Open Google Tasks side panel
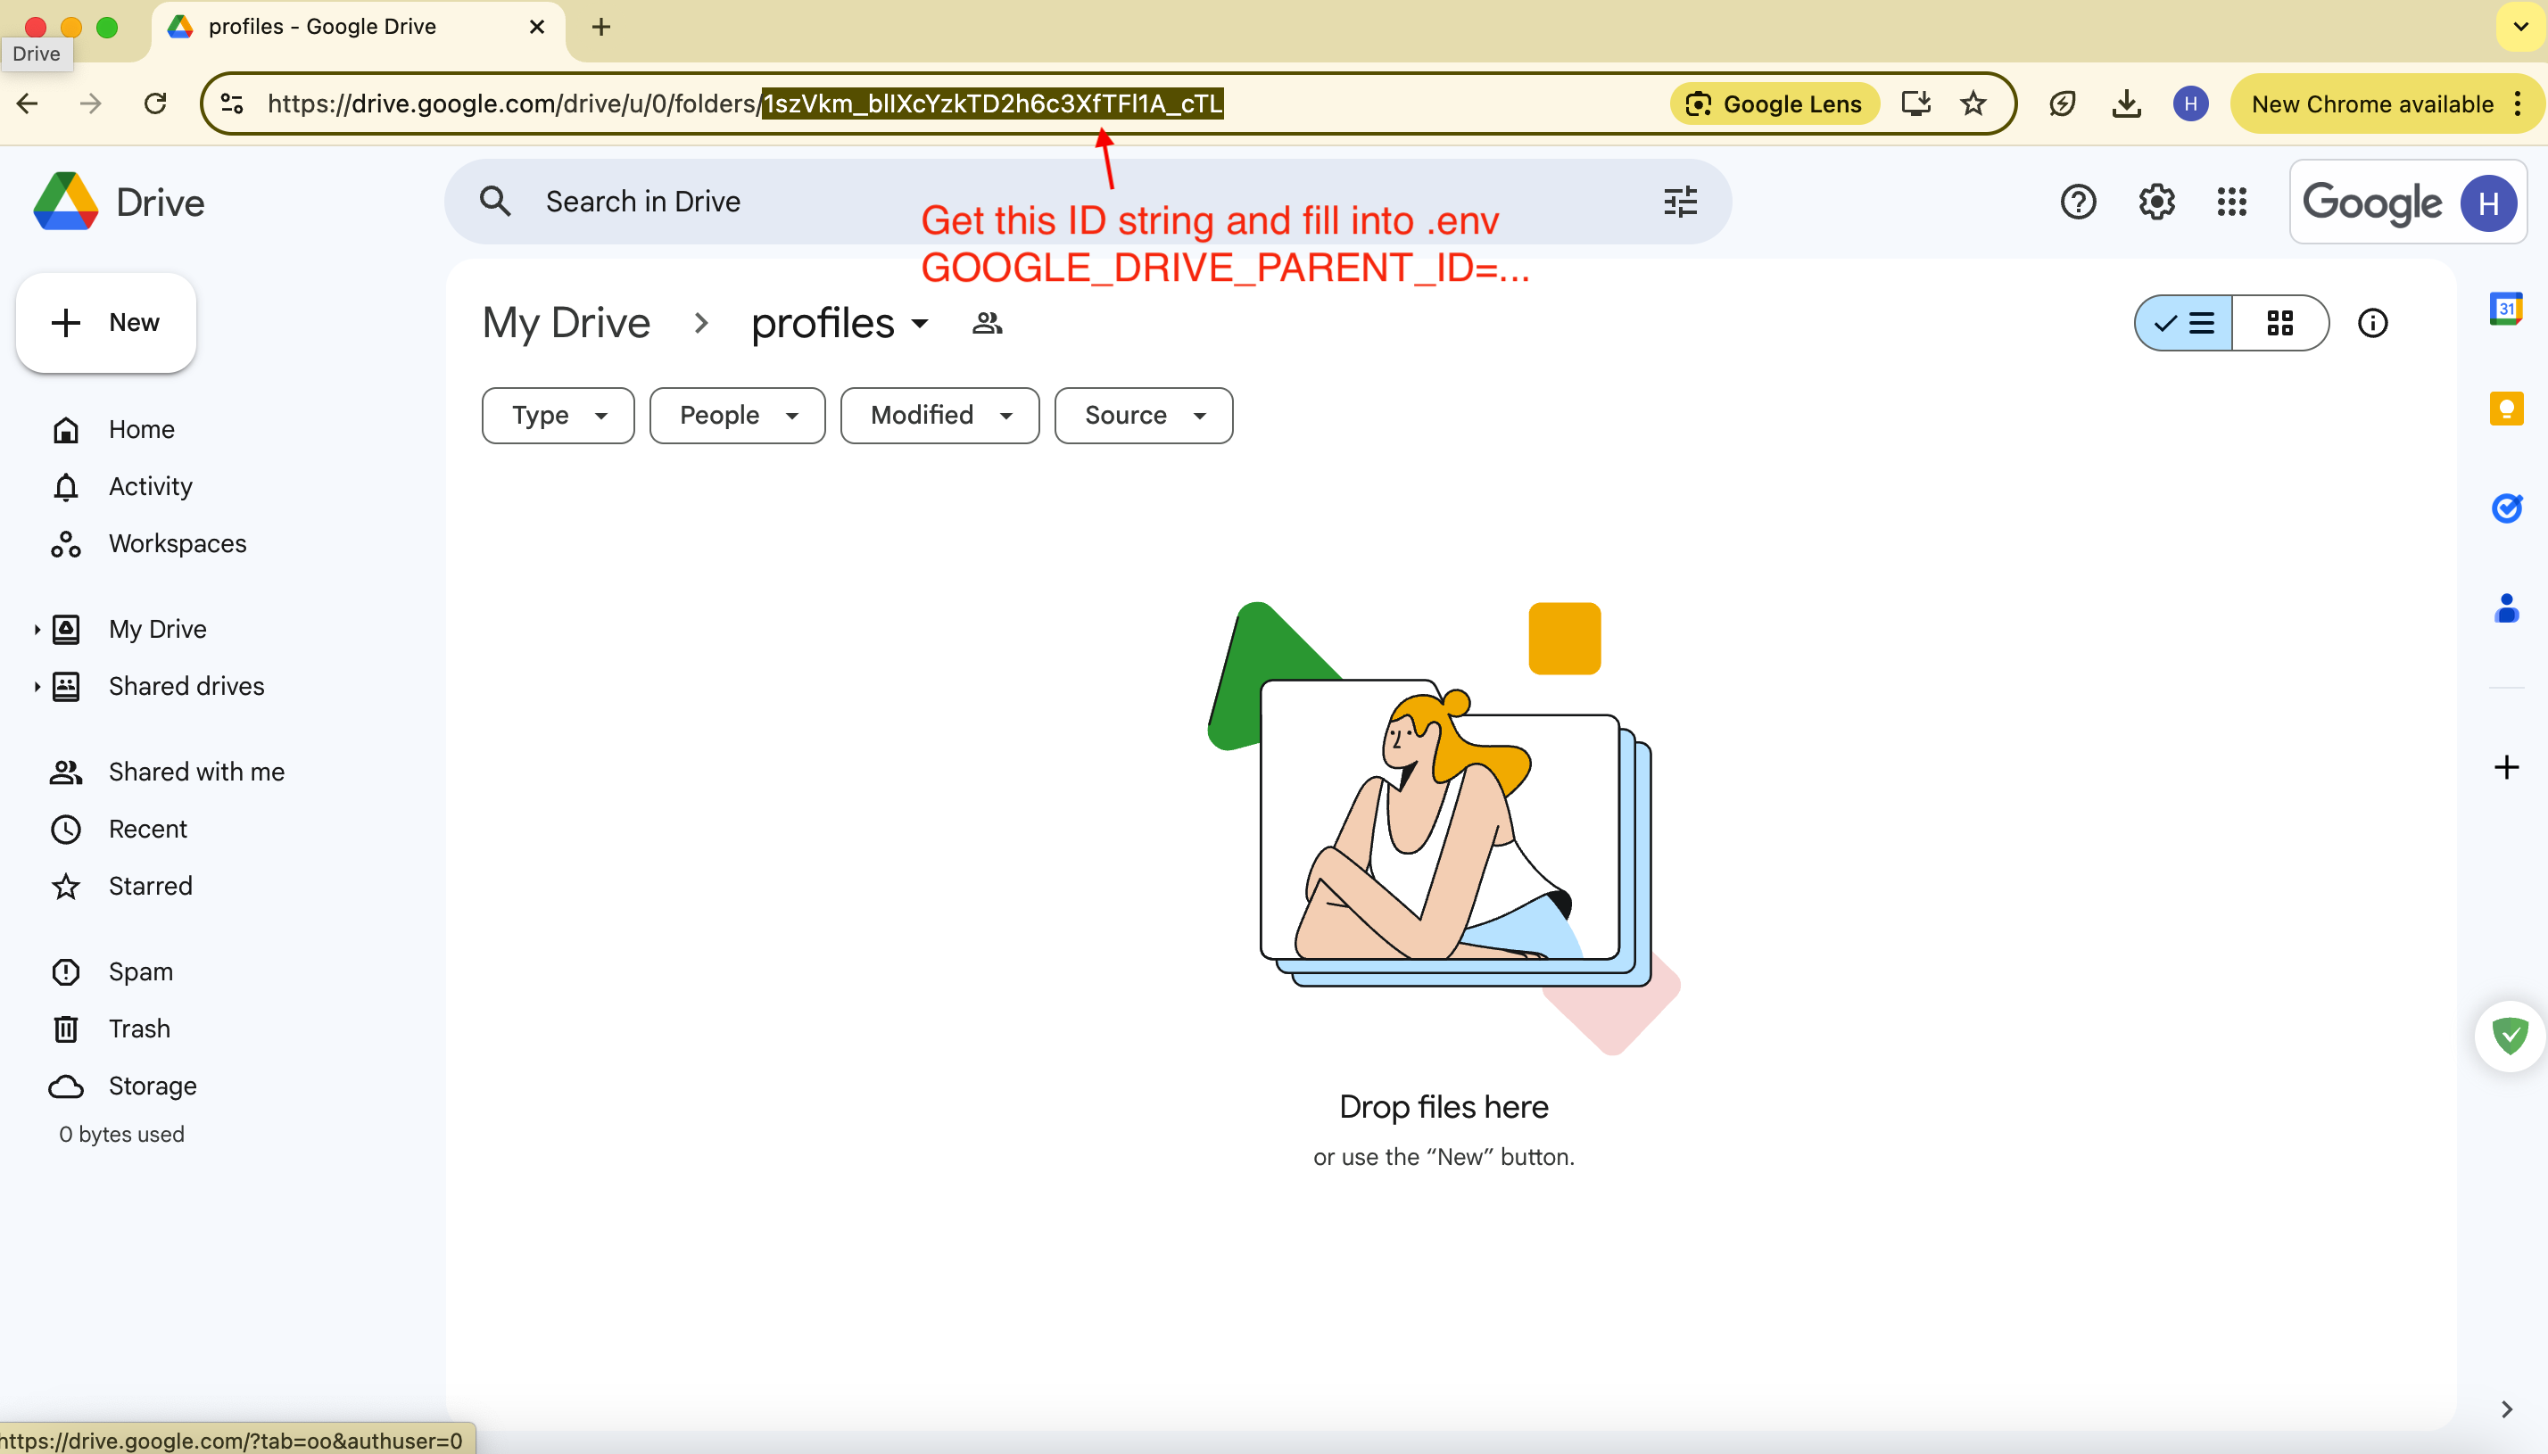2548x1454 pixels. tap(2505, 508)
